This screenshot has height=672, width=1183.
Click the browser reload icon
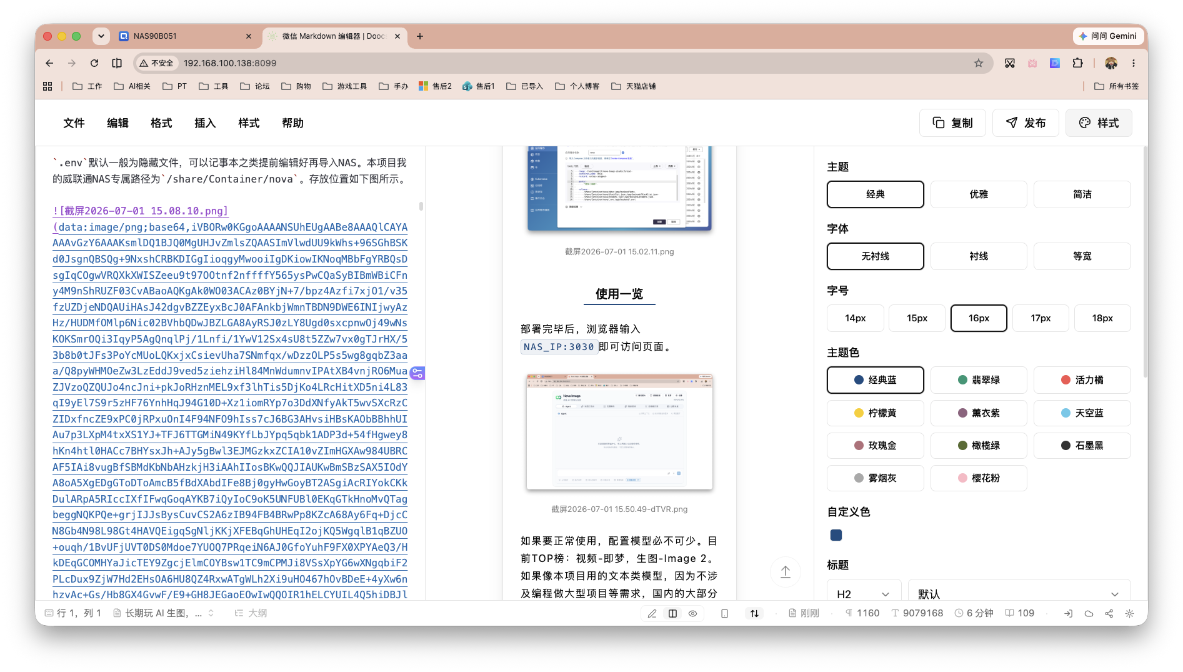pos(94,63)
